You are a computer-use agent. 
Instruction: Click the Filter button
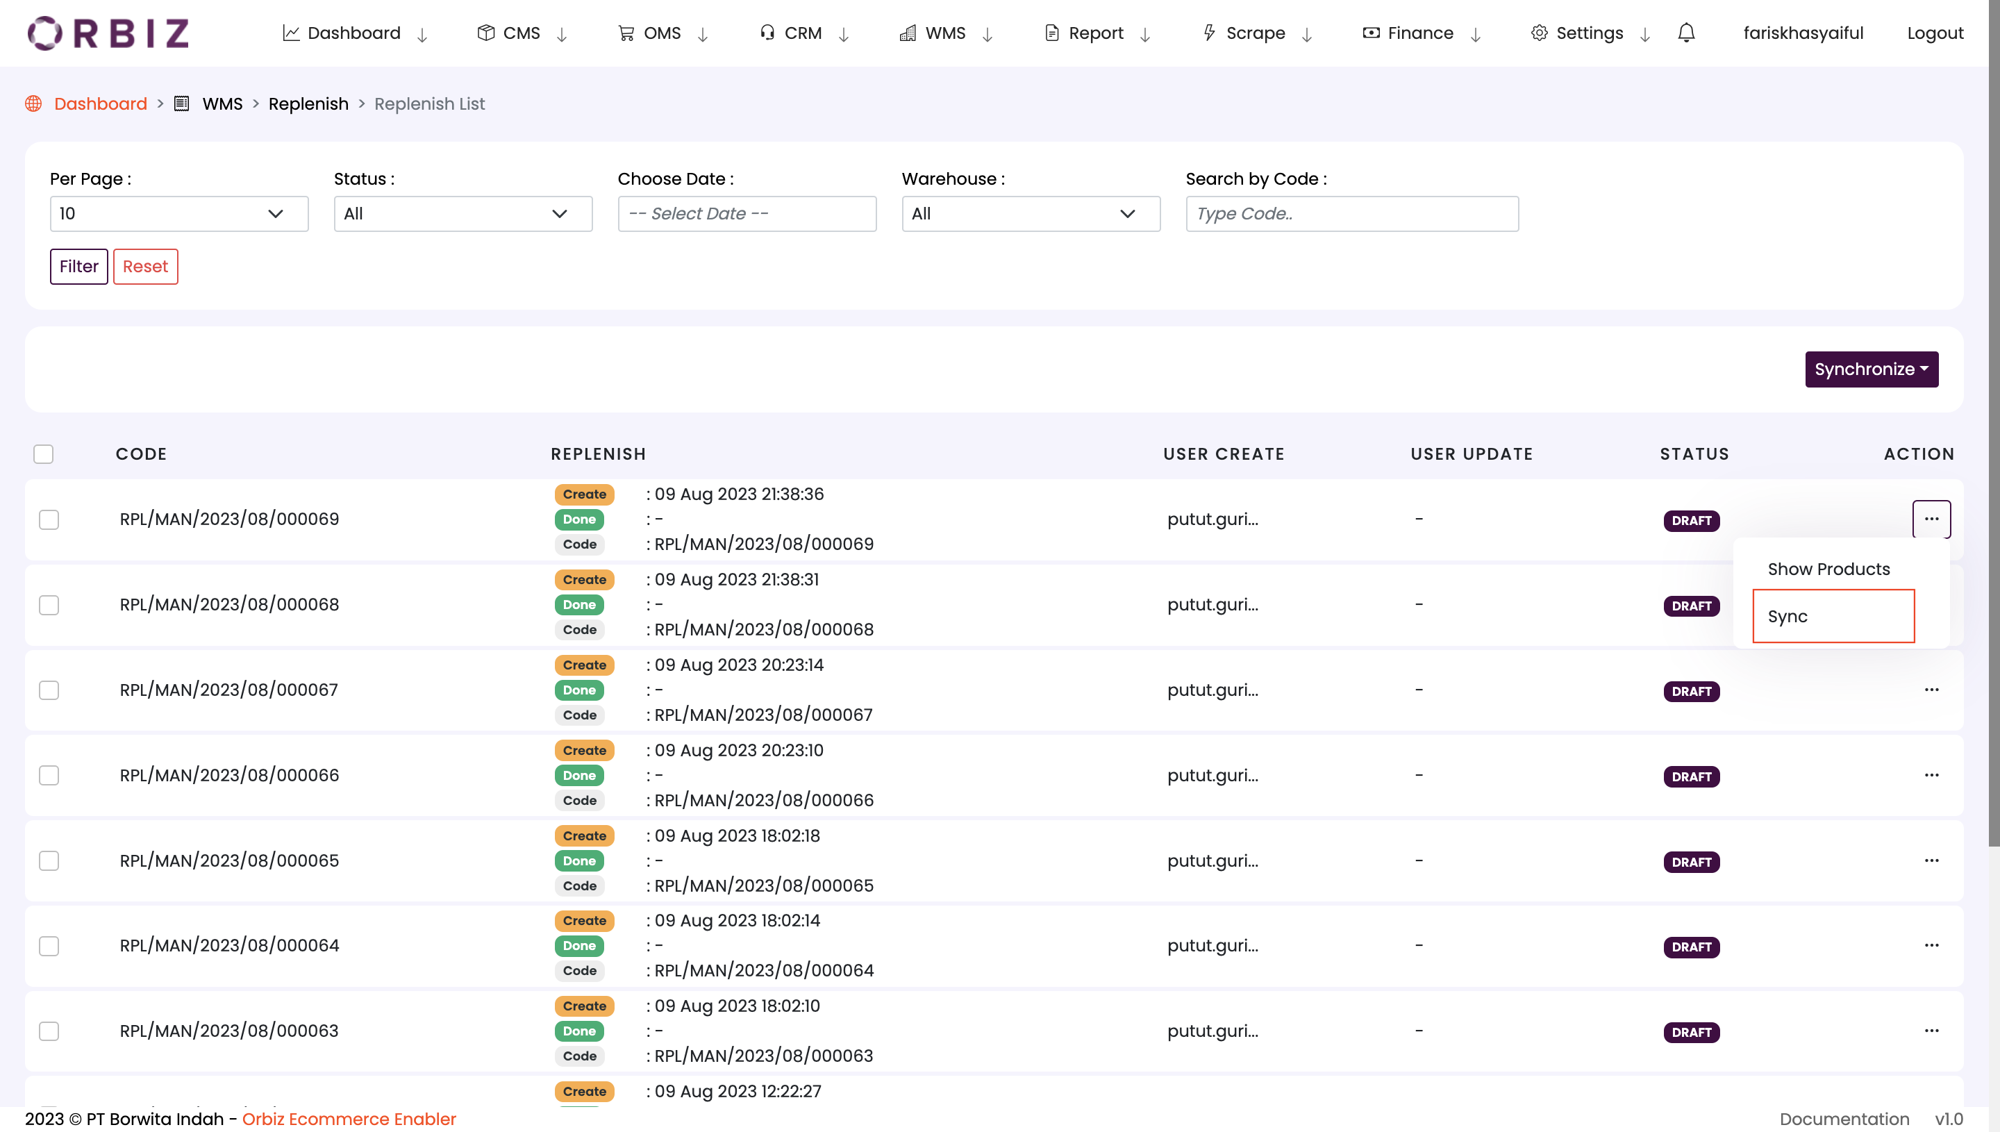(x=79, y=267)
